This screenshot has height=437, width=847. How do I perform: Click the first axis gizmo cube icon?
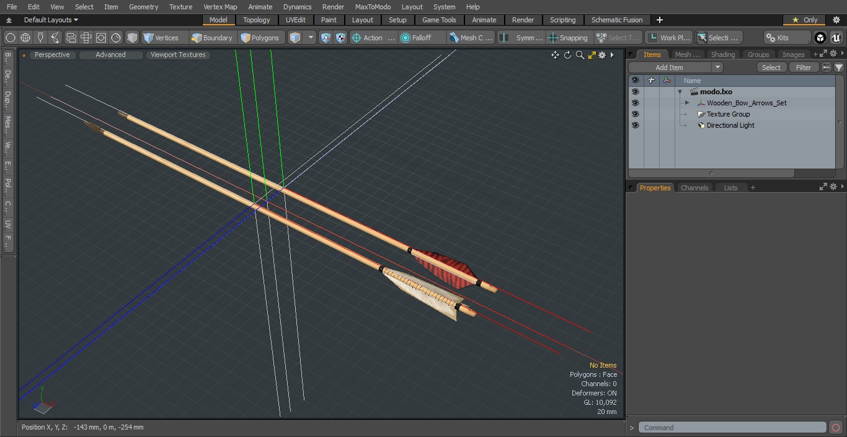click(x=326, y=38)
